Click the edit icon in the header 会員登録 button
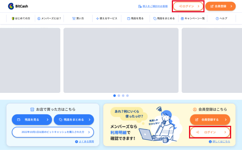This screenshot has width=242, height=150. [212, 6]
